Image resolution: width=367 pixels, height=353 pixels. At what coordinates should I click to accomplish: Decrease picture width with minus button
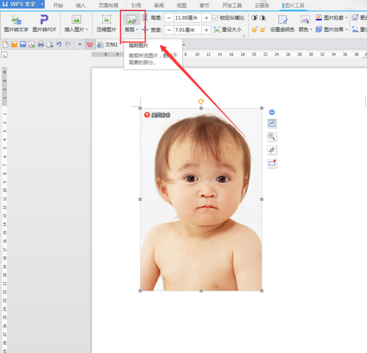point(169,29)
